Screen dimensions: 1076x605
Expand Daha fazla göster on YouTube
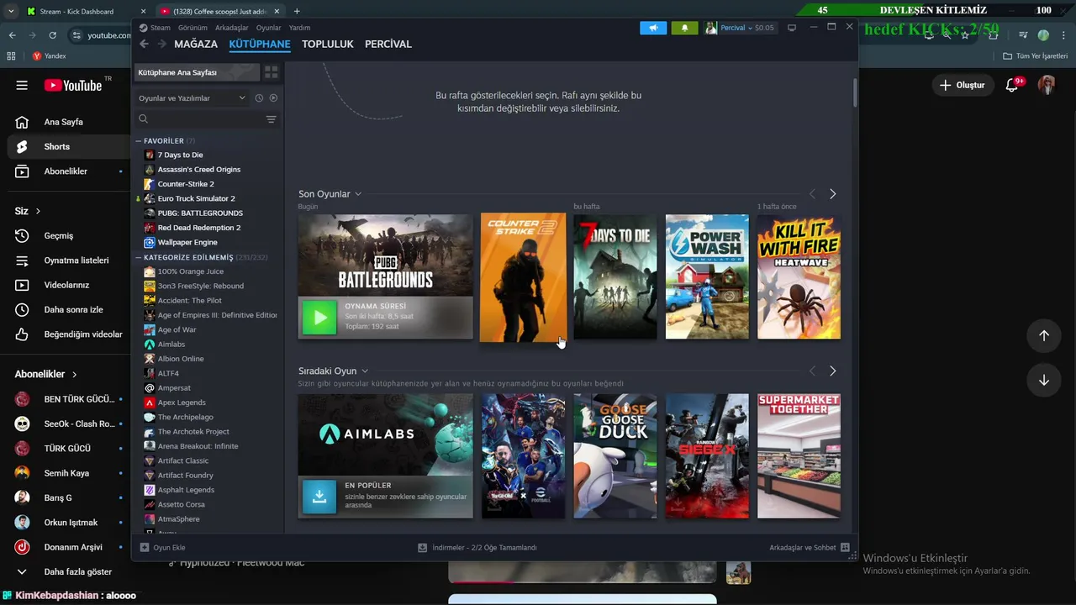point(66,571)
